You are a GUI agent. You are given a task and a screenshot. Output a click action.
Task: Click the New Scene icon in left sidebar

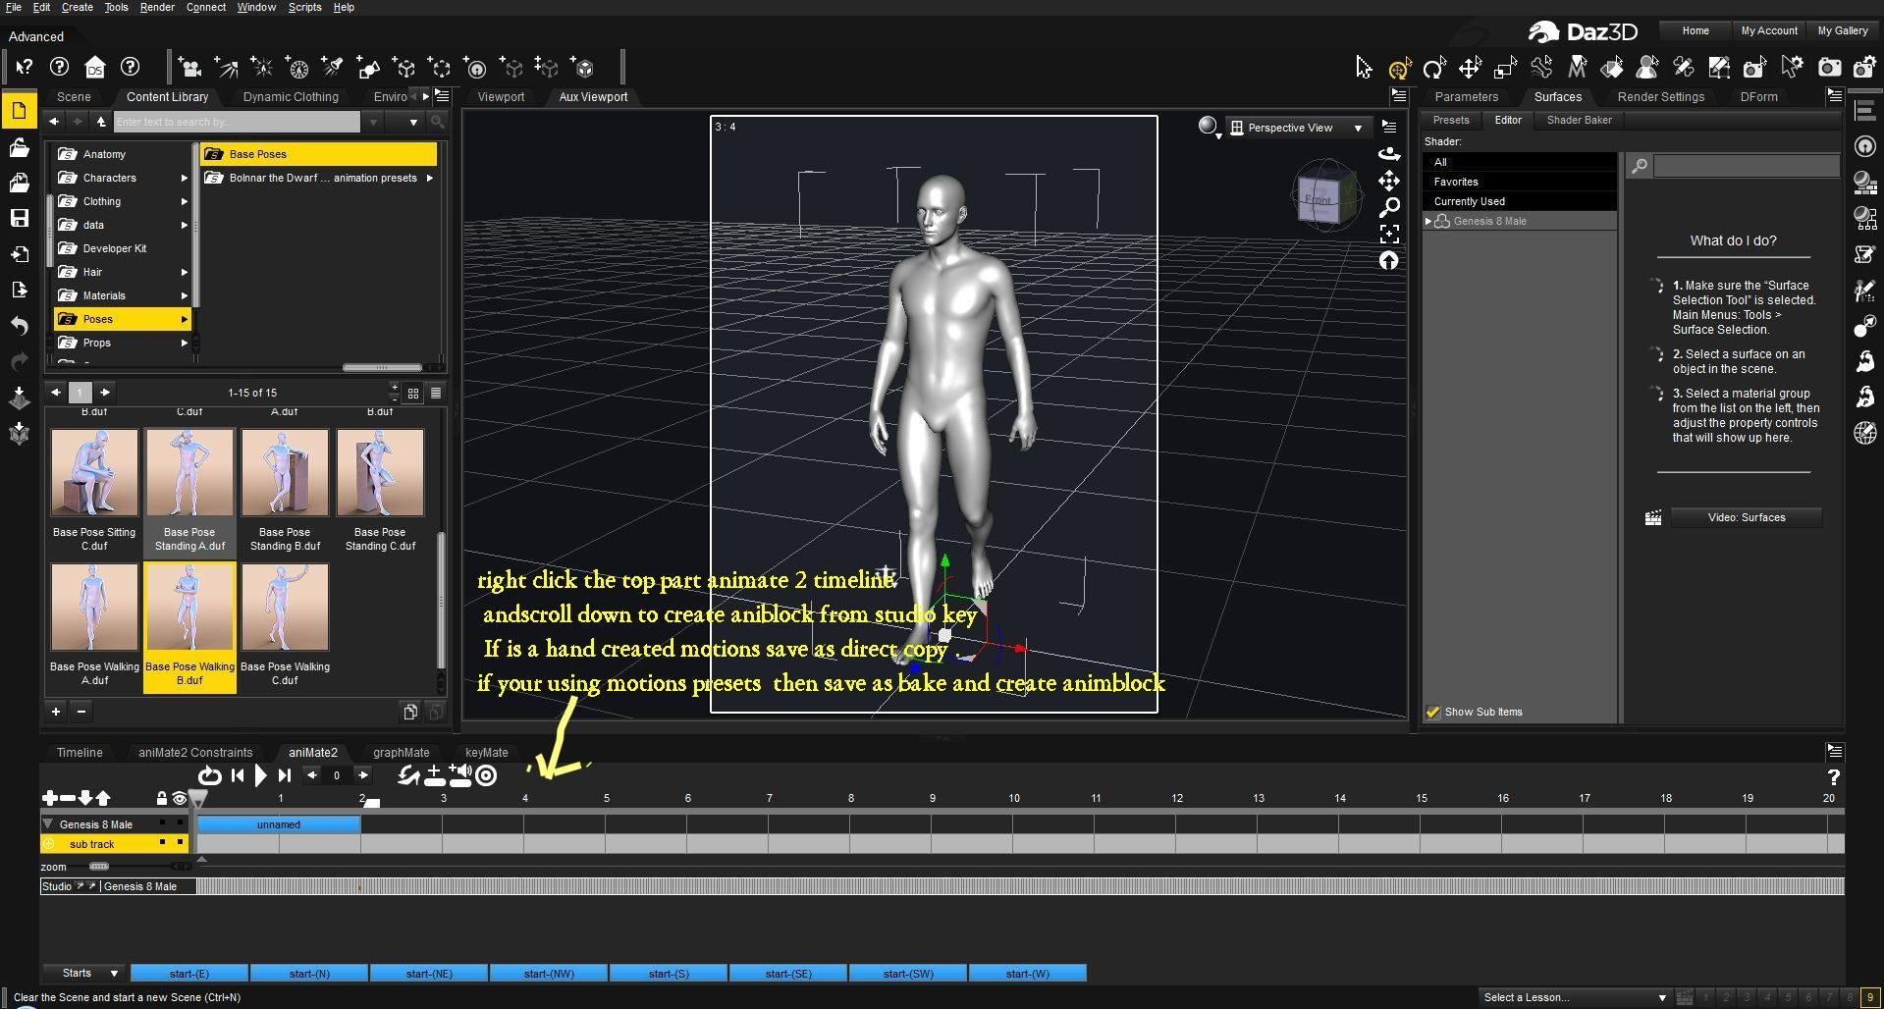(19, 110)
